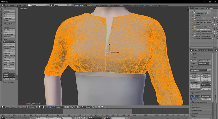Viewport: 218px width, 119px height.
Task: Open the No Sync dropdown in timeline
Action: tap(95, 118)
